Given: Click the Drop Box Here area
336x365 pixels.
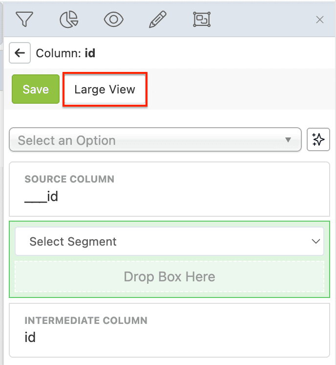Looking at the screenshot, I should (x=169, y=277).
